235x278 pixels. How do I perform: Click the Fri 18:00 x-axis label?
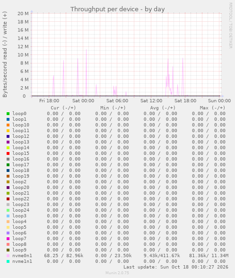pyautogui.click(x=49, y=101)
